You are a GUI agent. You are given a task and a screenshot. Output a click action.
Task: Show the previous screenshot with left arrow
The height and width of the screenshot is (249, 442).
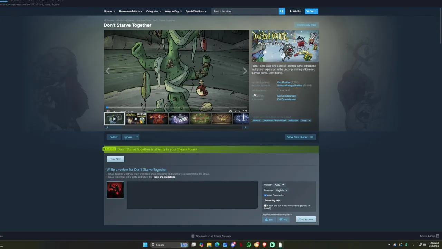108,71
